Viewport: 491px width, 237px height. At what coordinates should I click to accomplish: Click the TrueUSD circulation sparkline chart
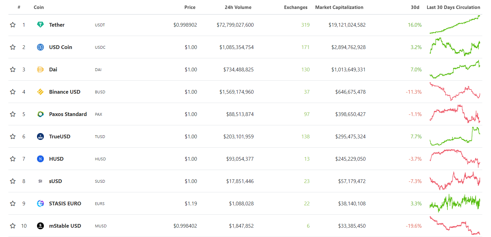[455, 136]
